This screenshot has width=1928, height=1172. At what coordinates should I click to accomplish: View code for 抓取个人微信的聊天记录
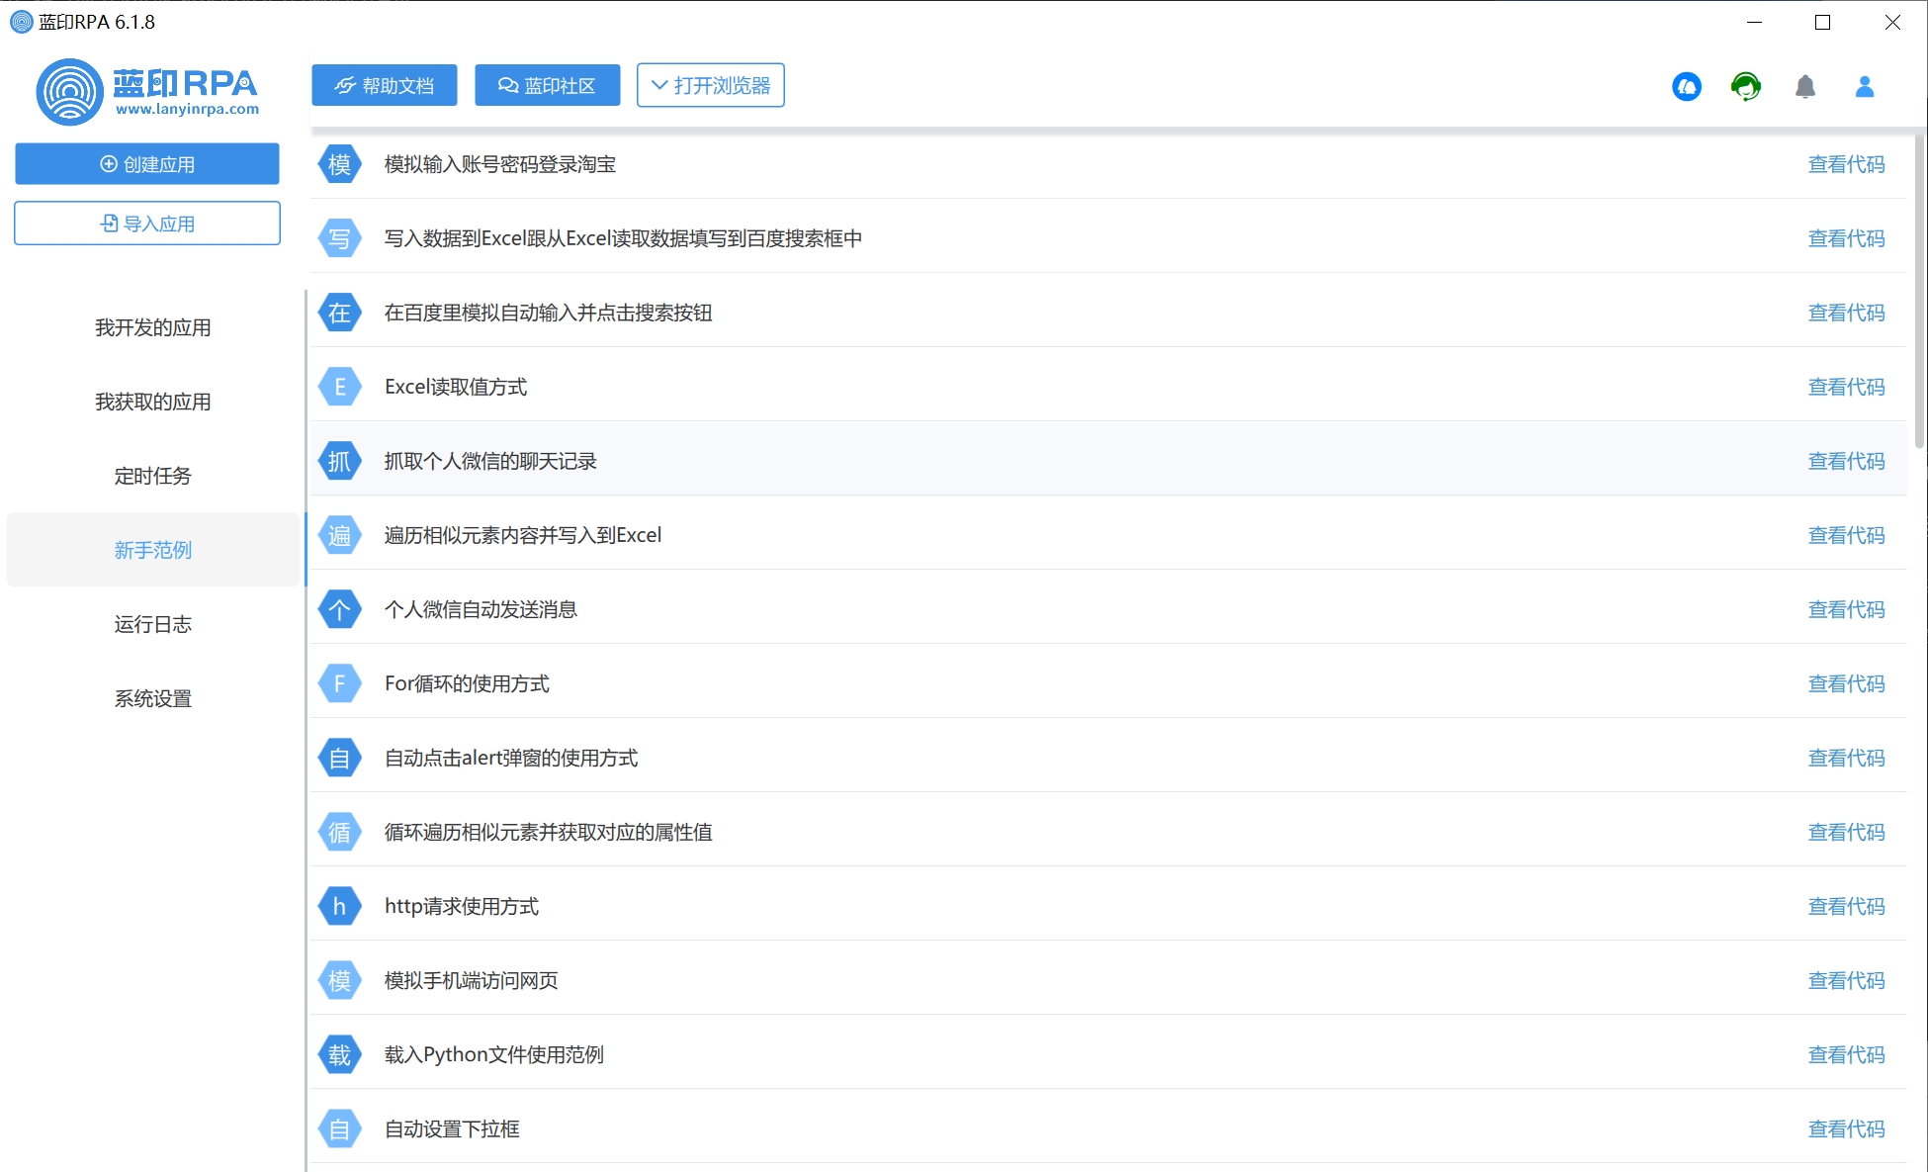1846,461
